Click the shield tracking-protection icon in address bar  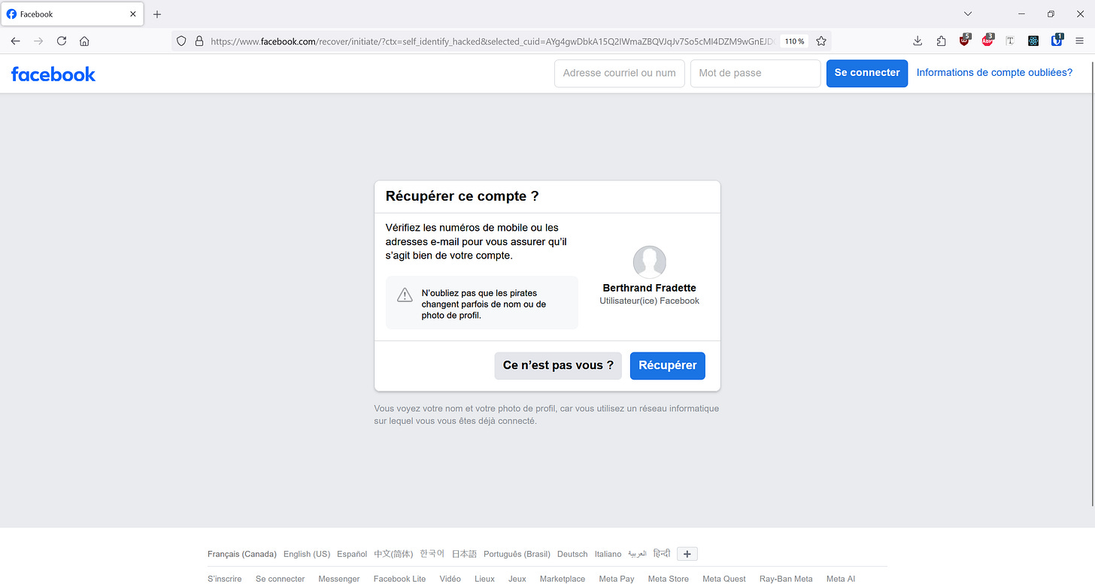[180, 41]
